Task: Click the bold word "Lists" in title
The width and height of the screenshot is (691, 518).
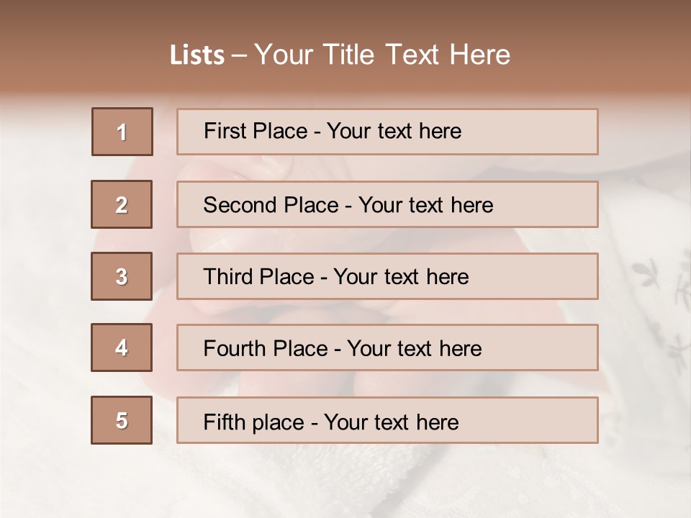Action: [x=197, y=55]
